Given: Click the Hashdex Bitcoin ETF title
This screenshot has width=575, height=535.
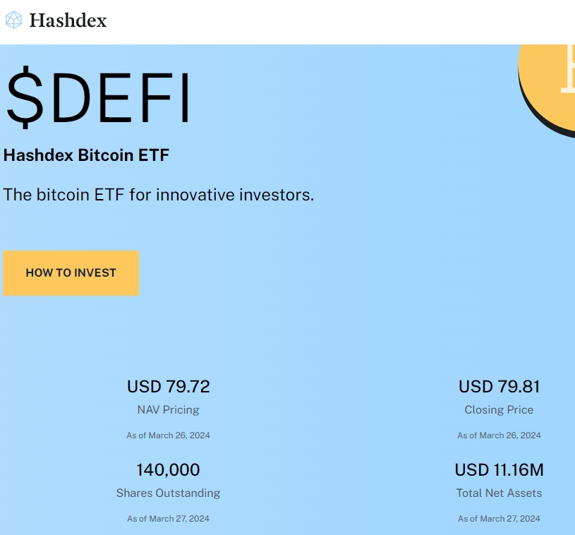Looking at the screenshot, I should (87, 155).
